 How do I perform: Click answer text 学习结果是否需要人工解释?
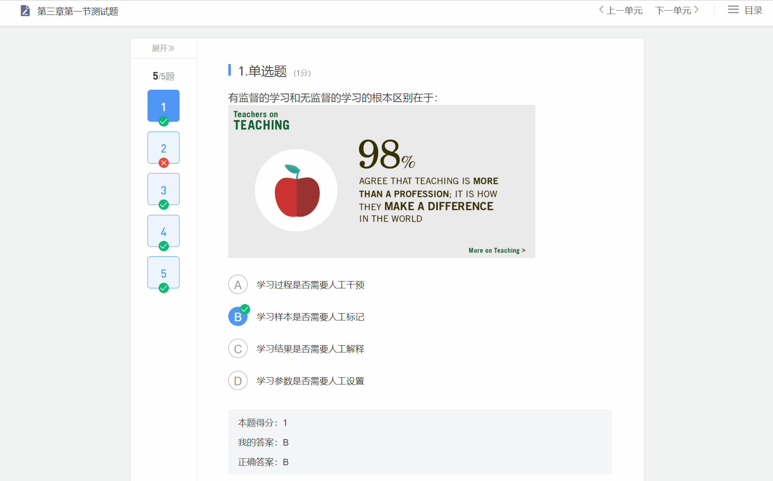[310, 349]
